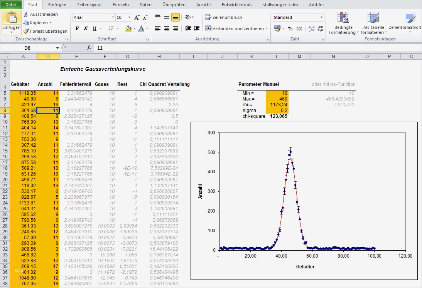This screenshot has width=422, height=288.
Task: Add a decimal place
Action: (x=312, y=28)
